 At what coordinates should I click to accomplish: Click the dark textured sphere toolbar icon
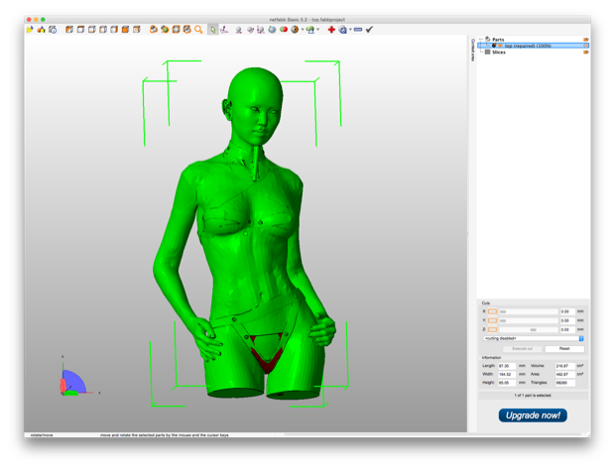(295, 30)
